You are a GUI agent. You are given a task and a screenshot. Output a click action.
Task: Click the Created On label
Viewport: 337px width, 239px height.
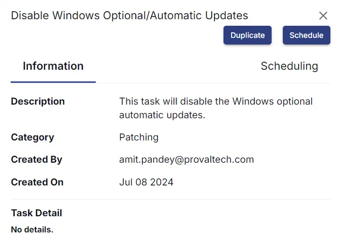[x=37, y=182]
